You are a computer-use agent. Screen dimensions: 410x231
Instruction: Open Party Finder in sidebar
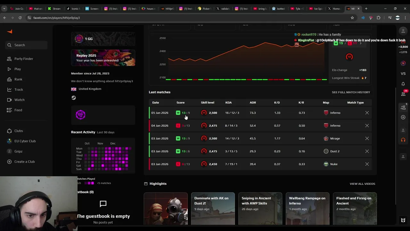pos(20,59)
